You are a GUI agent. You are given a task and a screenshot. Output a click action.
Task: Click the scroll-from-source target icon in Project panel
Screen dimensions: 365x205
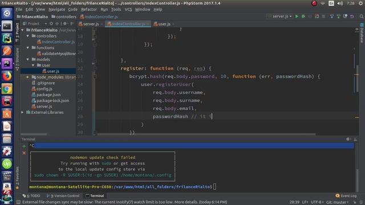pyautogui.click(x=51, y=23)
